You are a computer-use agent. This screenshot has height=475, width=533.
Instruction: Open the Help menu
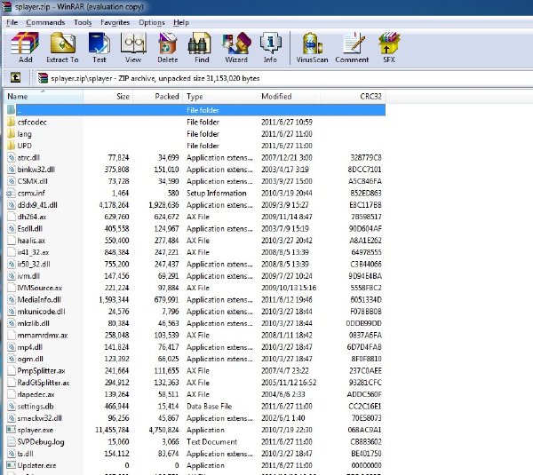click(181, 22)
